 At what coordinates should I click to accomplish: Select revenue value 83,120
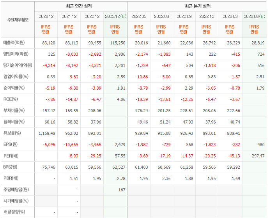49,43
